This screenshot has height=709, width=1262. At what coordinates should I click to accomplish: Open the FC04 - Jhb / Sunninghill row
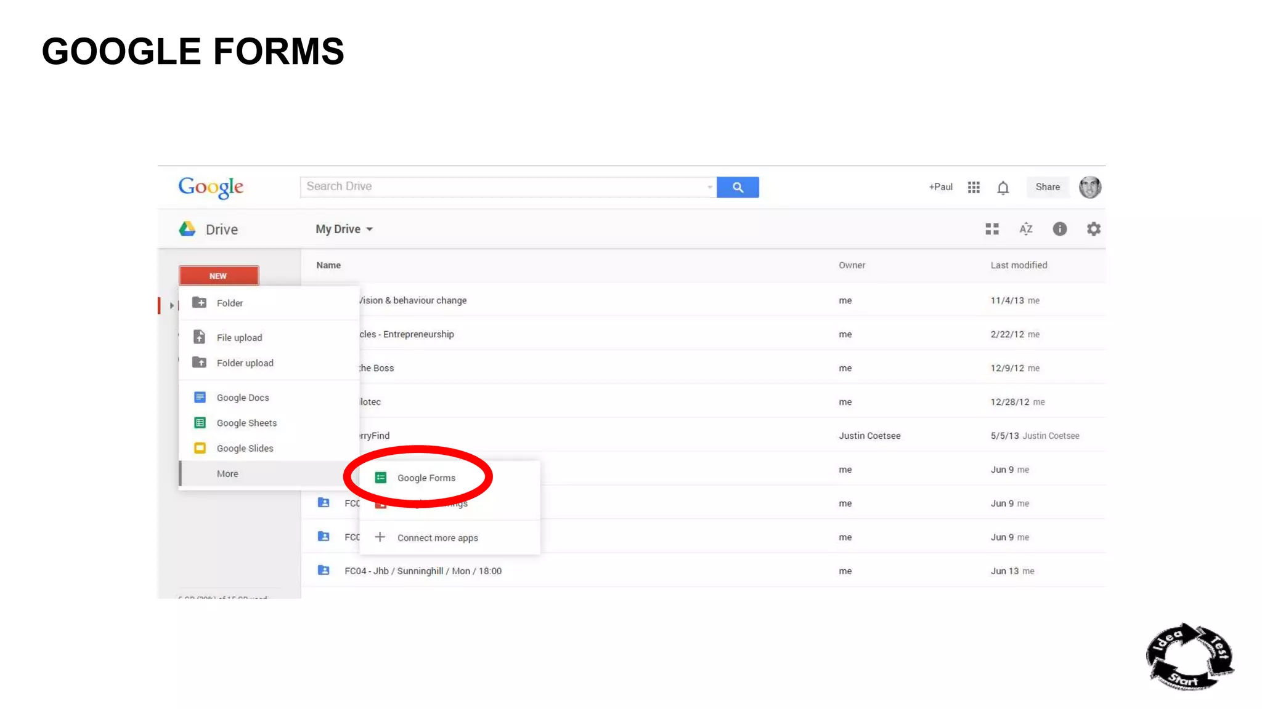(x=703, y=571)
